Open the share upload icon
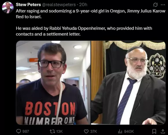This screenshot has height=135, width=168. (x=163, y=131)
